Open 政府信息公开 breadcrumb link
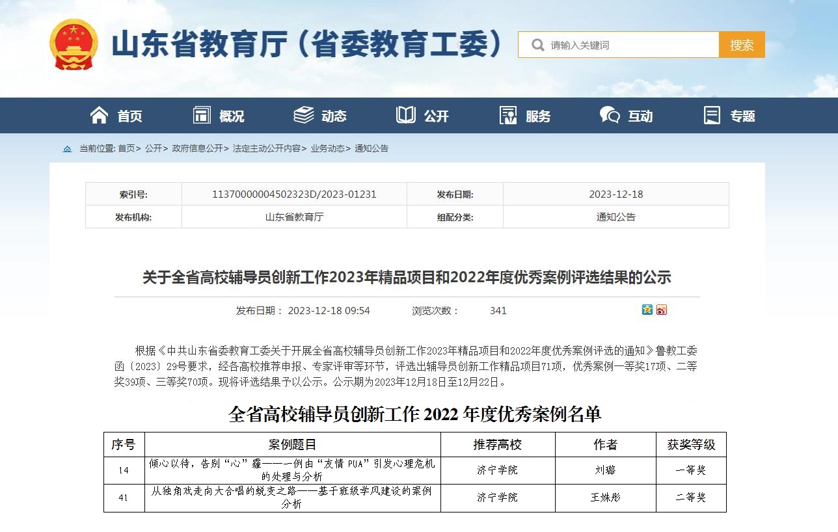This screenshot has width=838, height=532. coord(197,148)
